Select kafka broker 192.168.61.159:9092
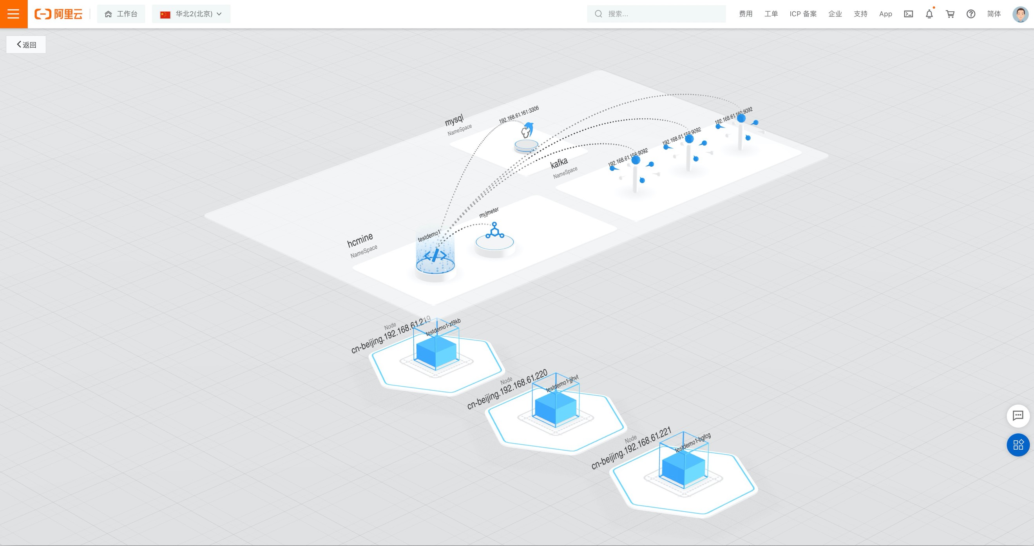The image size is (1034, 546). (x=689, y=152)
